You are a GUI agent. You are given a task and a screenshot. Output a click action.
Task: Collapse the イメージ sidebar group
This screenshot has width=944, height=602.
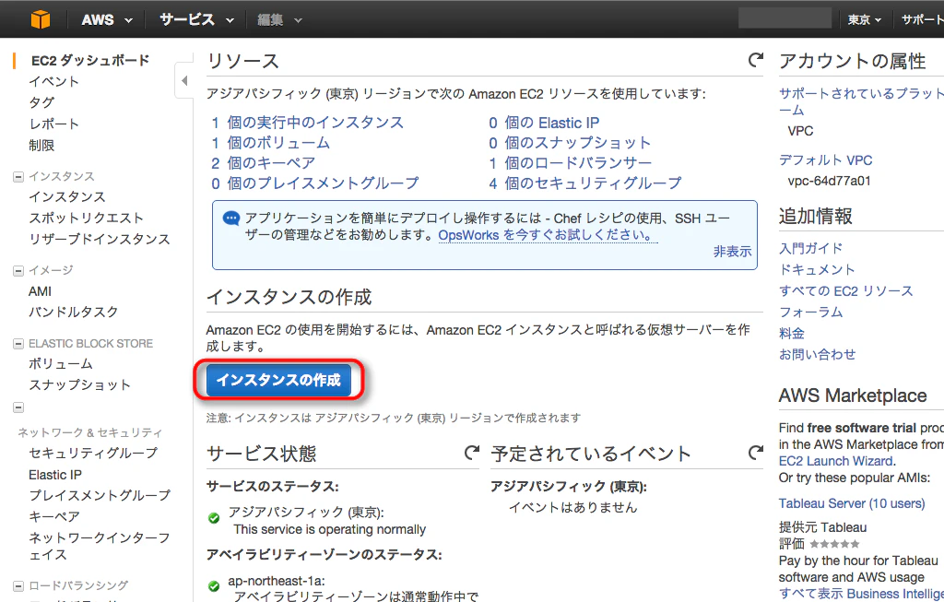(18, 270)
